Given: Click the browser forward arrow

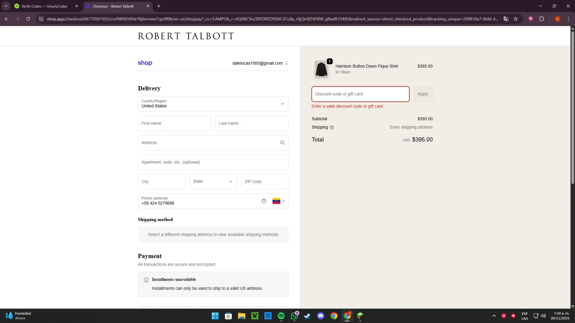Looking at the screenshot, I should point(17,19).
